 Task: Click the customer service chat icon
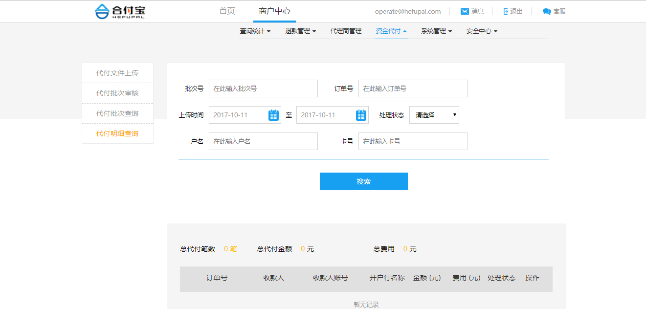[x=547, y=11]
